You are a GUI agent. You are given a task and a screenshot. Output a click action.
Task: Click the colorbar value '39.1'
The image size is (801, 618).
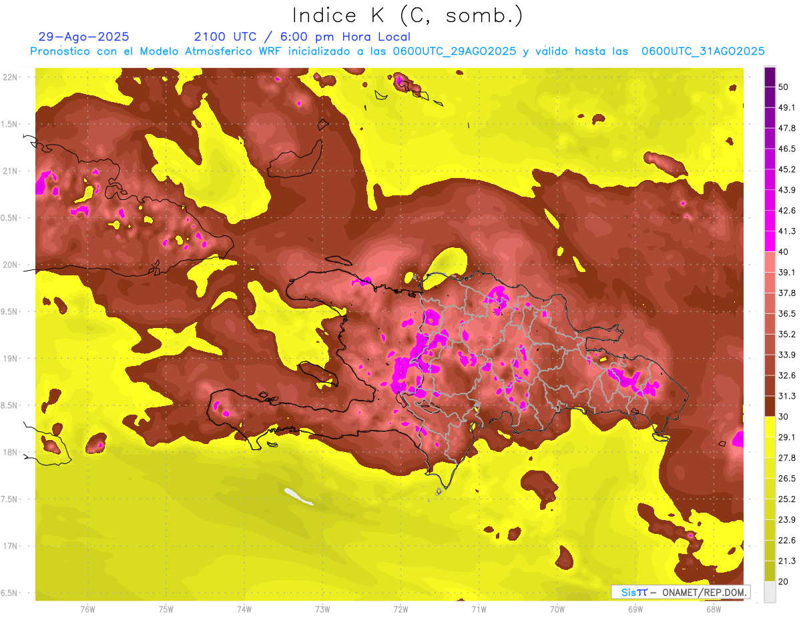pyautogui.click(x=786, y=272)
